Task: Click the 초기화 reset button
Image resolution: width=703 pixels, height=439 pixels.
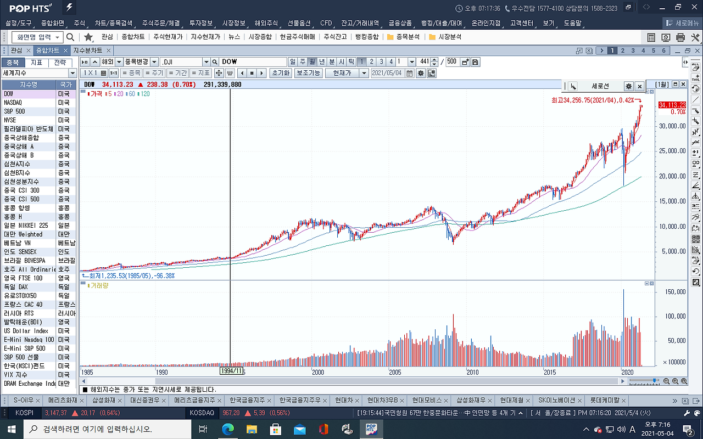Action: point(281,73)
